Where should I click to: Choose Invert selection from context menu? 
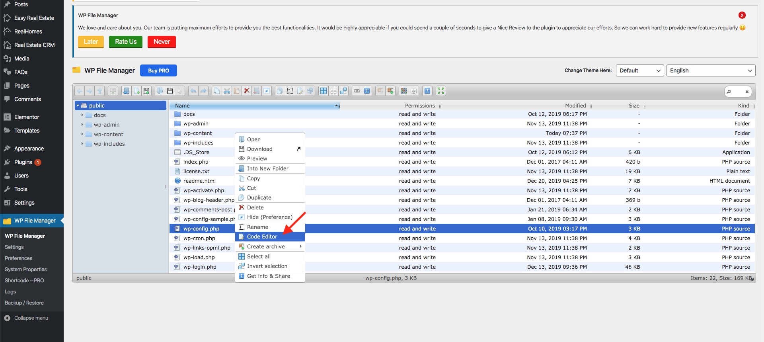point(270,266)
